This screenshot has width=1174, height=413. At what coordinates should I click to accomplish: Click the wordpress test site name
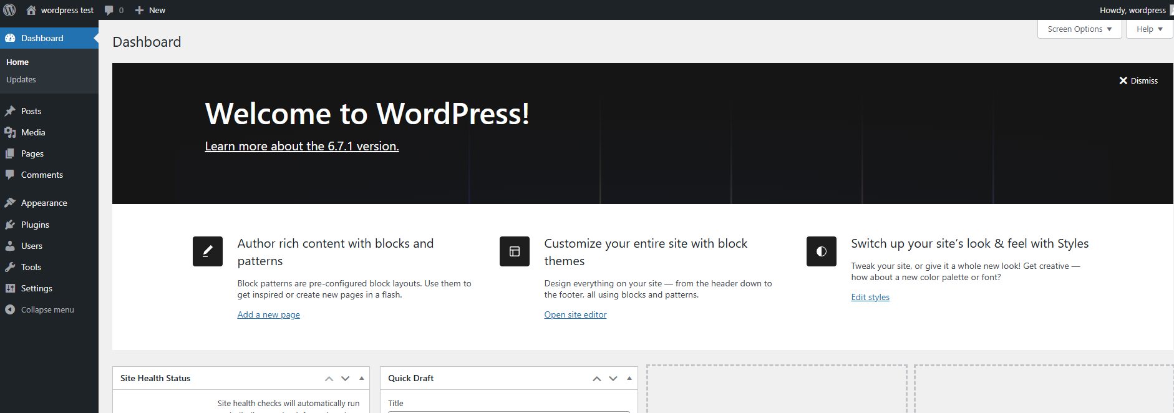(x=67, y=10)
